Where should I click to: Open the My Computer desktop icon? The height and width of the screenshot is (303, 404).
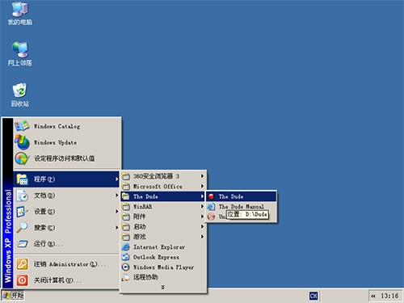tap(19, 14)
